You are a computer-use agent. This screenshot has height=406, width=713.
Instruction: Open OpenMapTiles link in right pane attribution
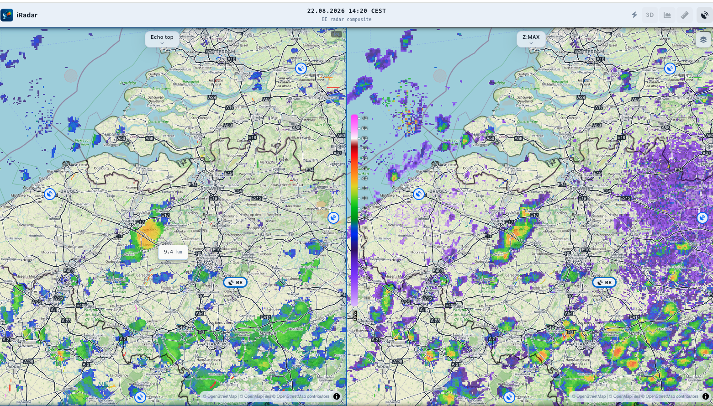(625, 396)
